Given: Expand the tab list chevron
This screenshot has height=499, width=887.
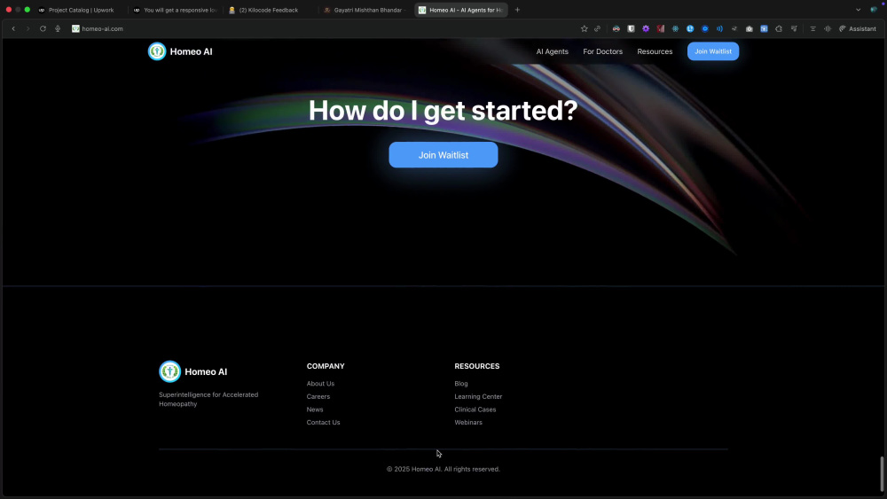Looking at the screenshot, I should (858, 10).
